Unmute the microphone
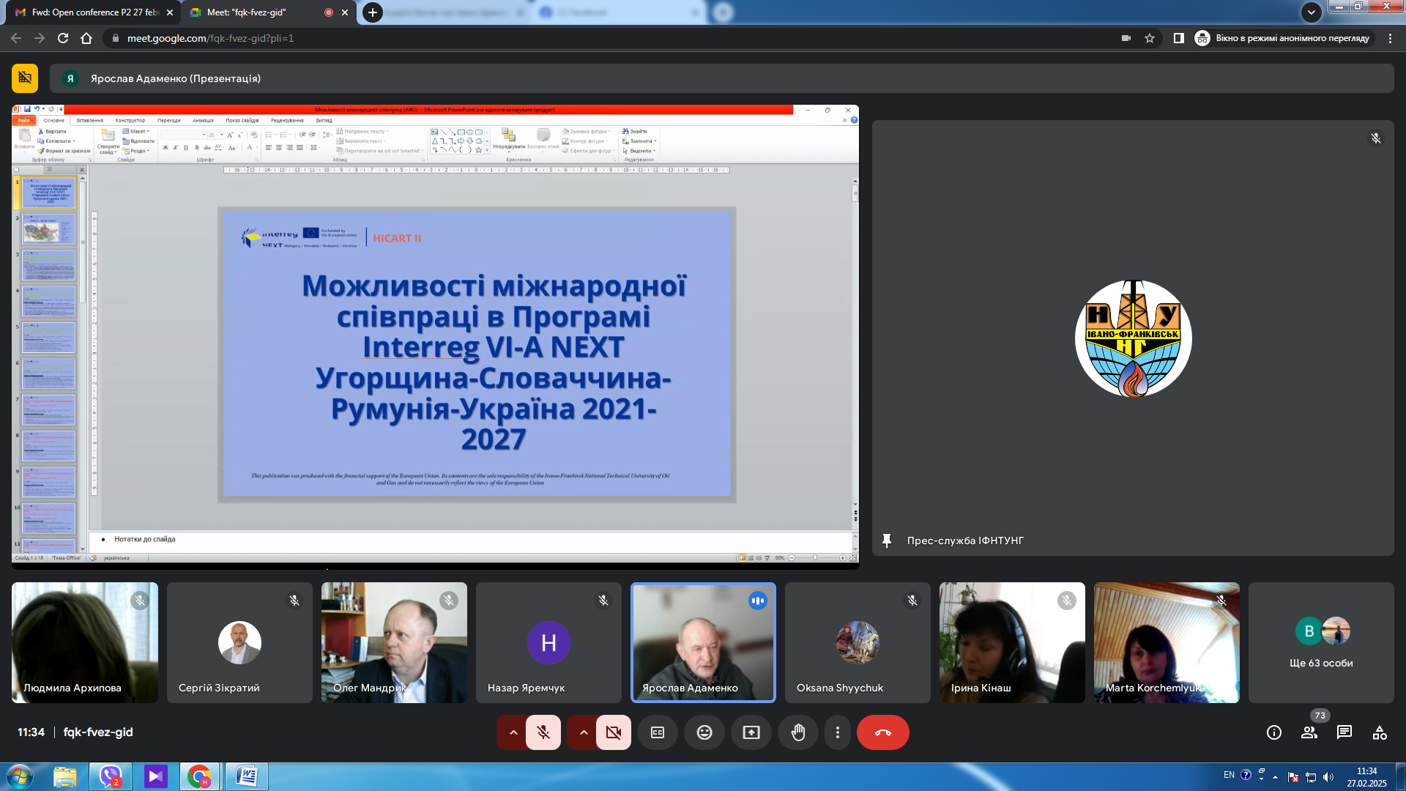Viewport: 1406px width, 791px height. point(543,732)
